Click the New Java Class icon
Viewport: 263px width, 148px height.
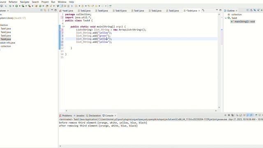click(40, 6)
